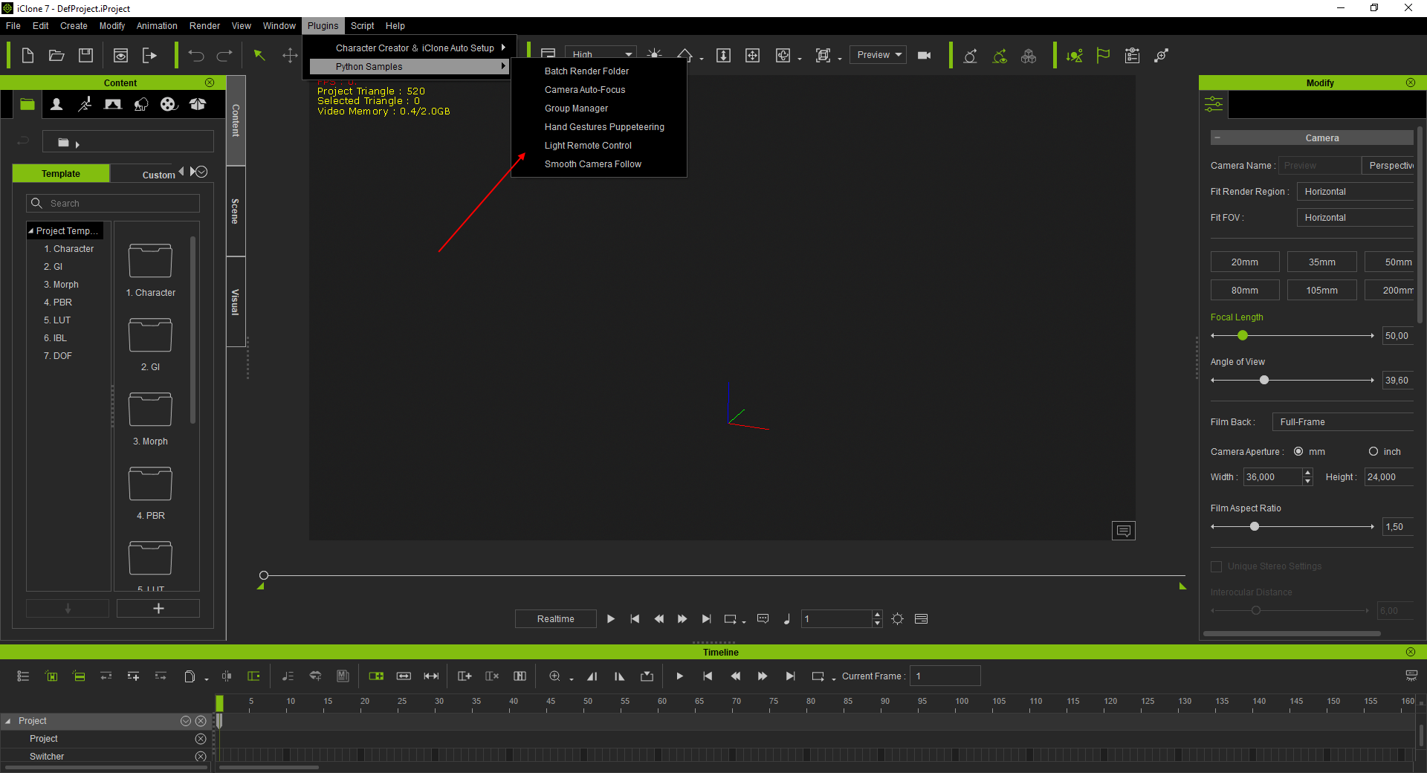Viewport: 1427px width, 773px height.
Task: Click the Redo arrow icon
Action: pyautogui.click(x=224, y=55)
